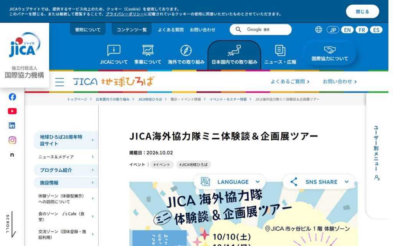Open the top よくある質問 link
Screen dimensions: 393x246
(x=171, y=30)
